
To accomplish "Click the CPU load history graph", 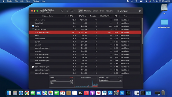I will 86,83.
